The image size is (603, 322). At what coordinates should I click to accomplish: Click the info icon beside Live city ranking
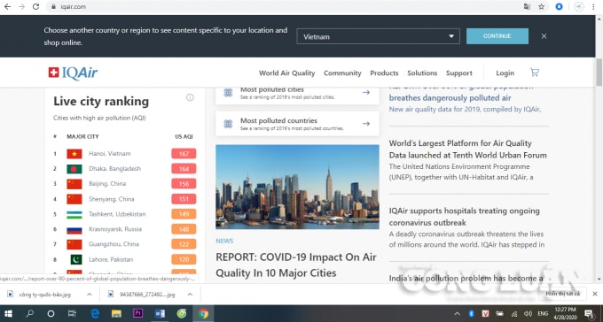pos(190,97)
